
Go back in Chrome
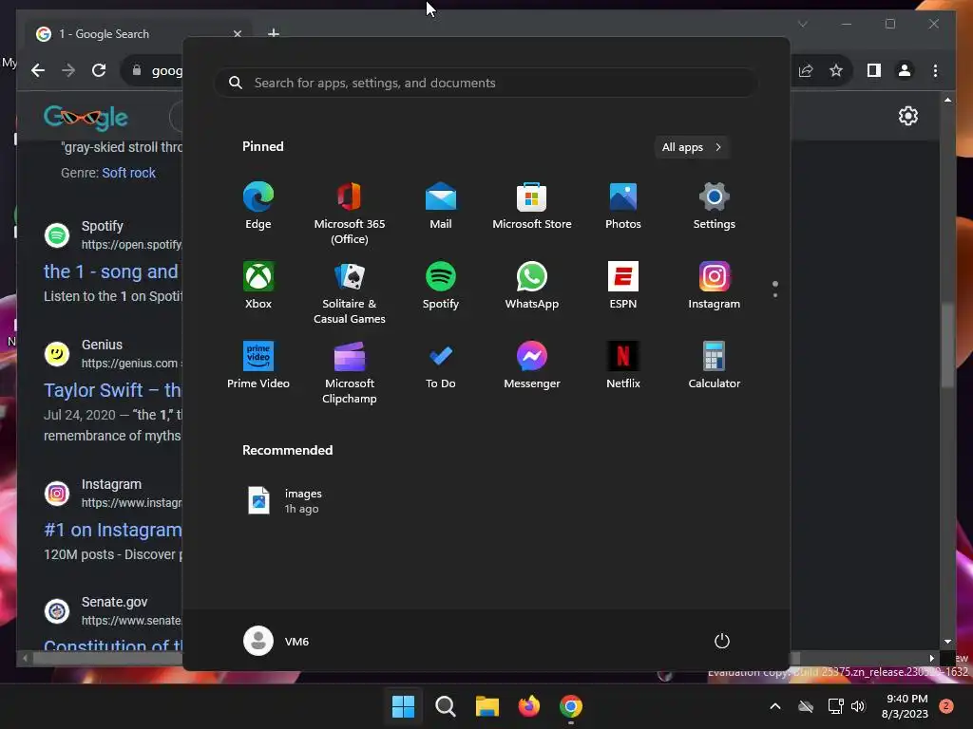tap(38, 70)
